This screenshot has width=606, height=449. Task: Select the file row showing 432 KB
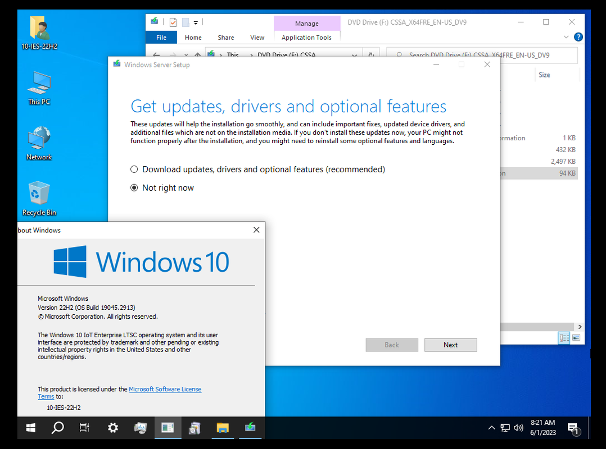(539, 150)
